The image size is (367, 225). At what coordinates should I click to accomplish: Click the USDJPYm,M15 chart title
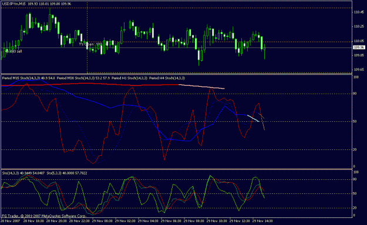[x=14, y=4]
